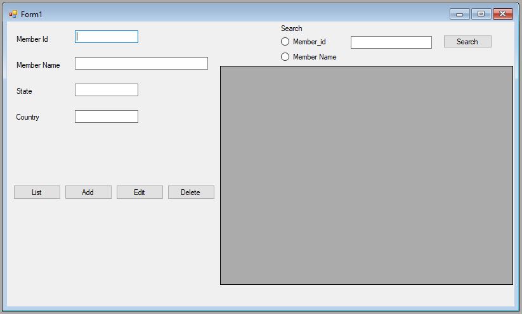Focus the Member Id text box

(x=107, y=37)
